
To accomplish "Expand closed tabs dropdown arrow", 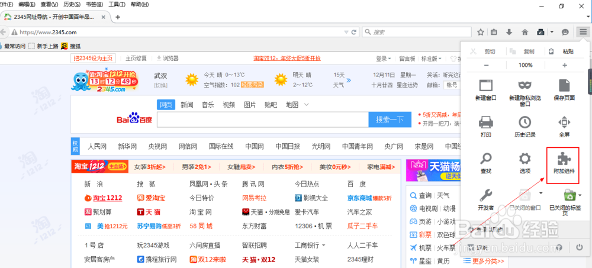I will [580, 195].
